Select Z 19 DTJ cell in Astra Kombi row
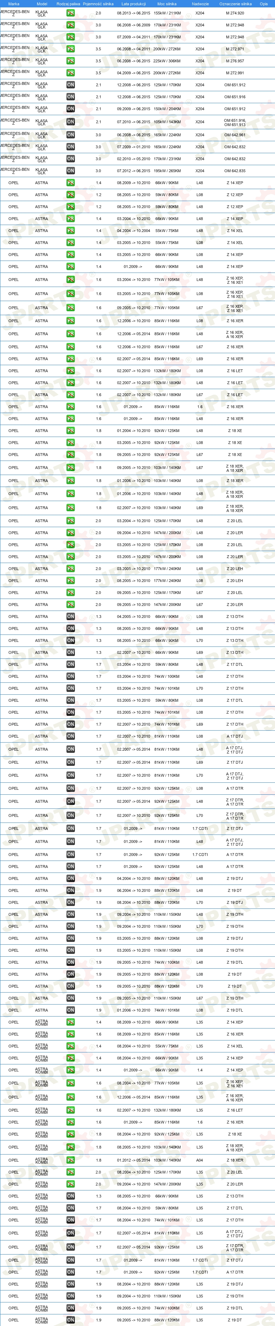The width and height of the screenshot is (275, 1326). tap(235, 1284)
